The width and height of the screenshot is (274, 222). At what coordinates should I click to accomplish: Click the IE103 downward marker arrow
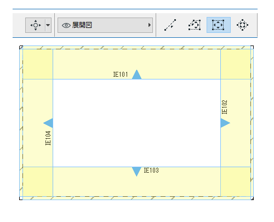coord(136,172)
